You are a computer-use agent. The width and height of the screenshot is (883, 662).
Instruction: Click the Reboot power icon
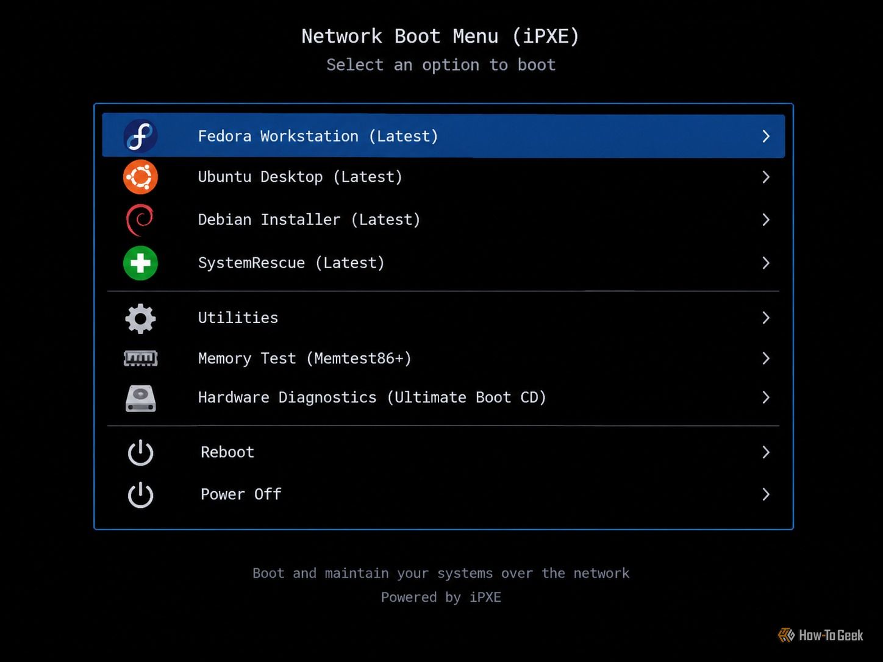(x=140, y=452)
